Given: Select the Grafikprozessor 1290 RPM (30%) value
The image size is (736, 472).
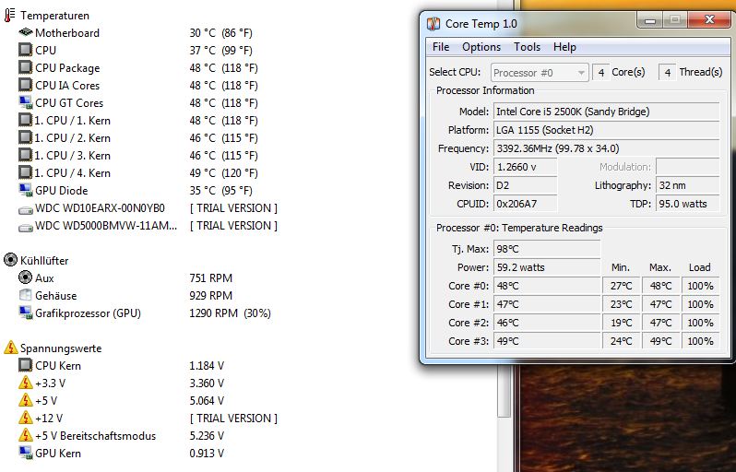Looking at the screenshot, I should point(230,313).
